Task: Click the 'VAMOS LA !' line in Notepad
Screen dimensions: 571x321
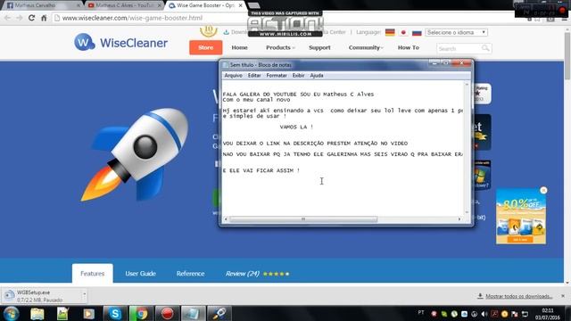Action: [296, 127]
